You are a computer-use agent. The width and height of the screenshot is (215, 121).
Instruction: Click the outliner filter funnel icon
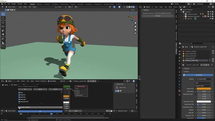[209, 7]
